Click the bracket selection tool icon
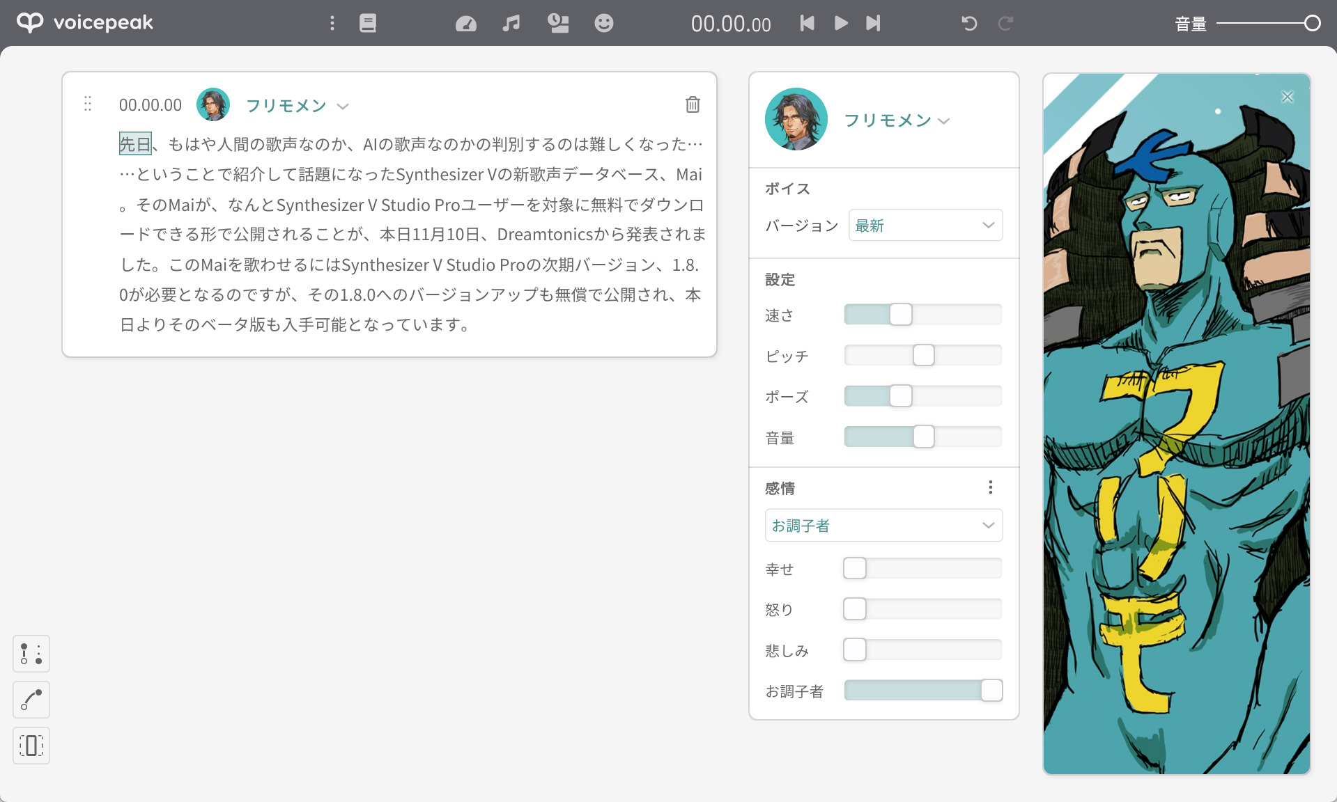 (x=31, y=746)
